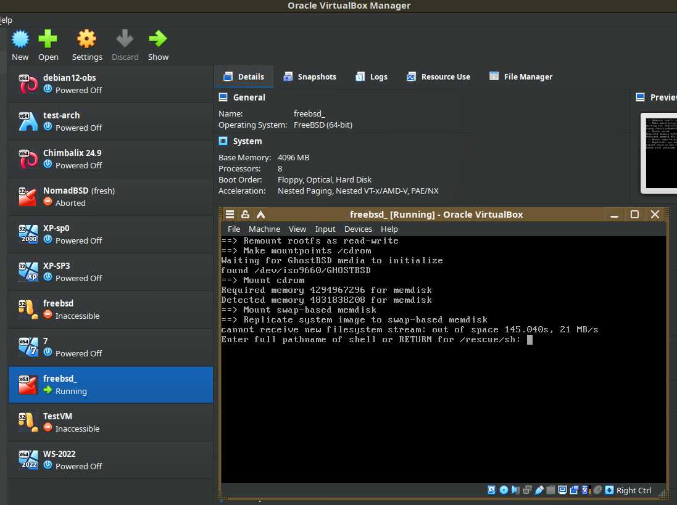Click the shade-up arrow icon in VM title bar
This screenshot has width=677, height=505.
[x=261, y=215]
